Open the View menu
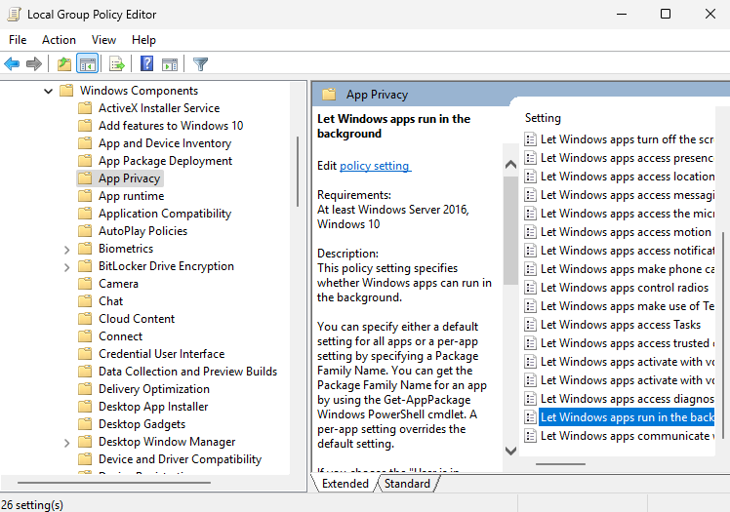Viewport: 730px width, 512px height. 103,40
